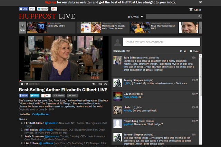Select the All comments radio button

pos(181,51)
